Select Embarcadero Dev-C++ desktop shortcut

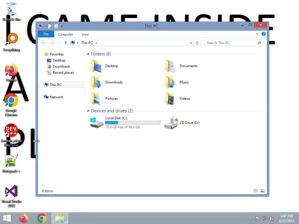click(11, 135)
